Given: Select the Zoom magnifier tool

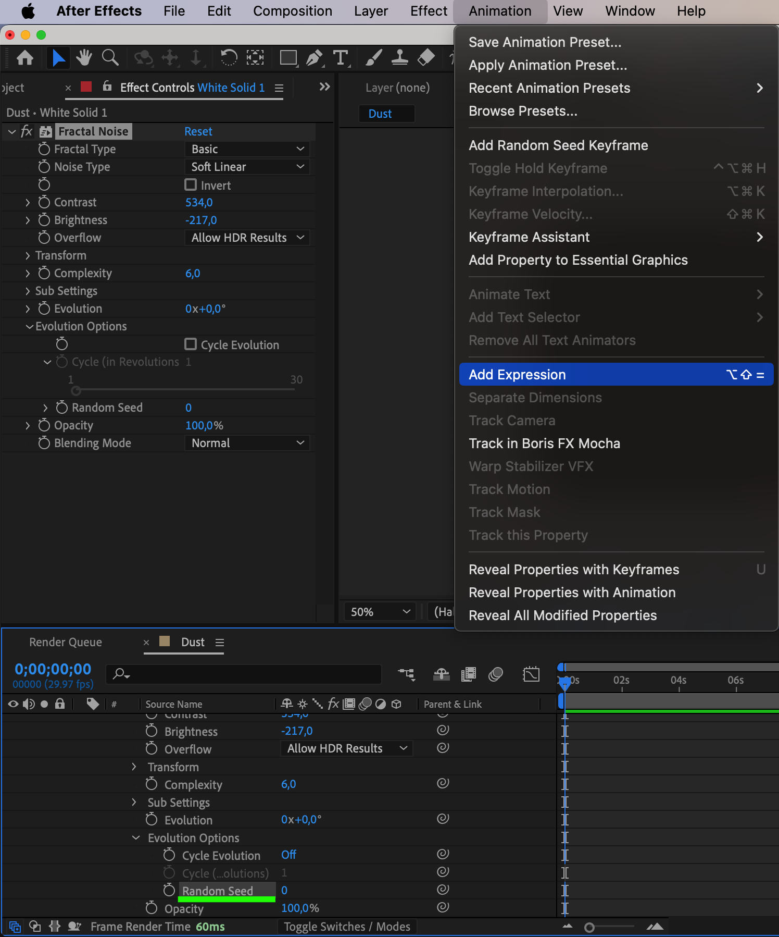Looking at the screenshot, I should [x=110, y=57].
